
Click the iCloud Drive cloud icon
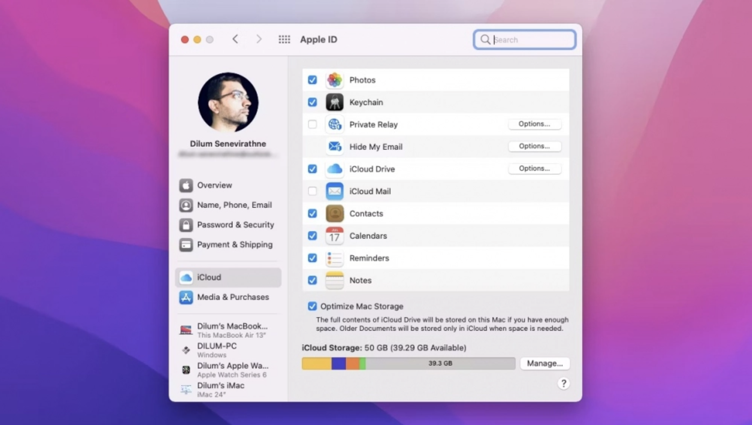[x=334, y=169]
